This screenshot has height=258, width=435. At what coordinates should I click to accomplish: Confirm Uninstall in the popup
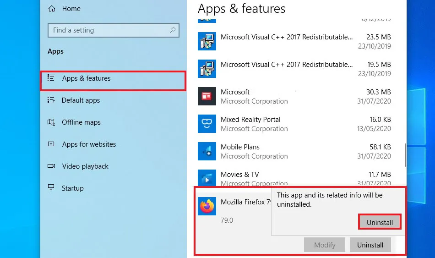380,222
